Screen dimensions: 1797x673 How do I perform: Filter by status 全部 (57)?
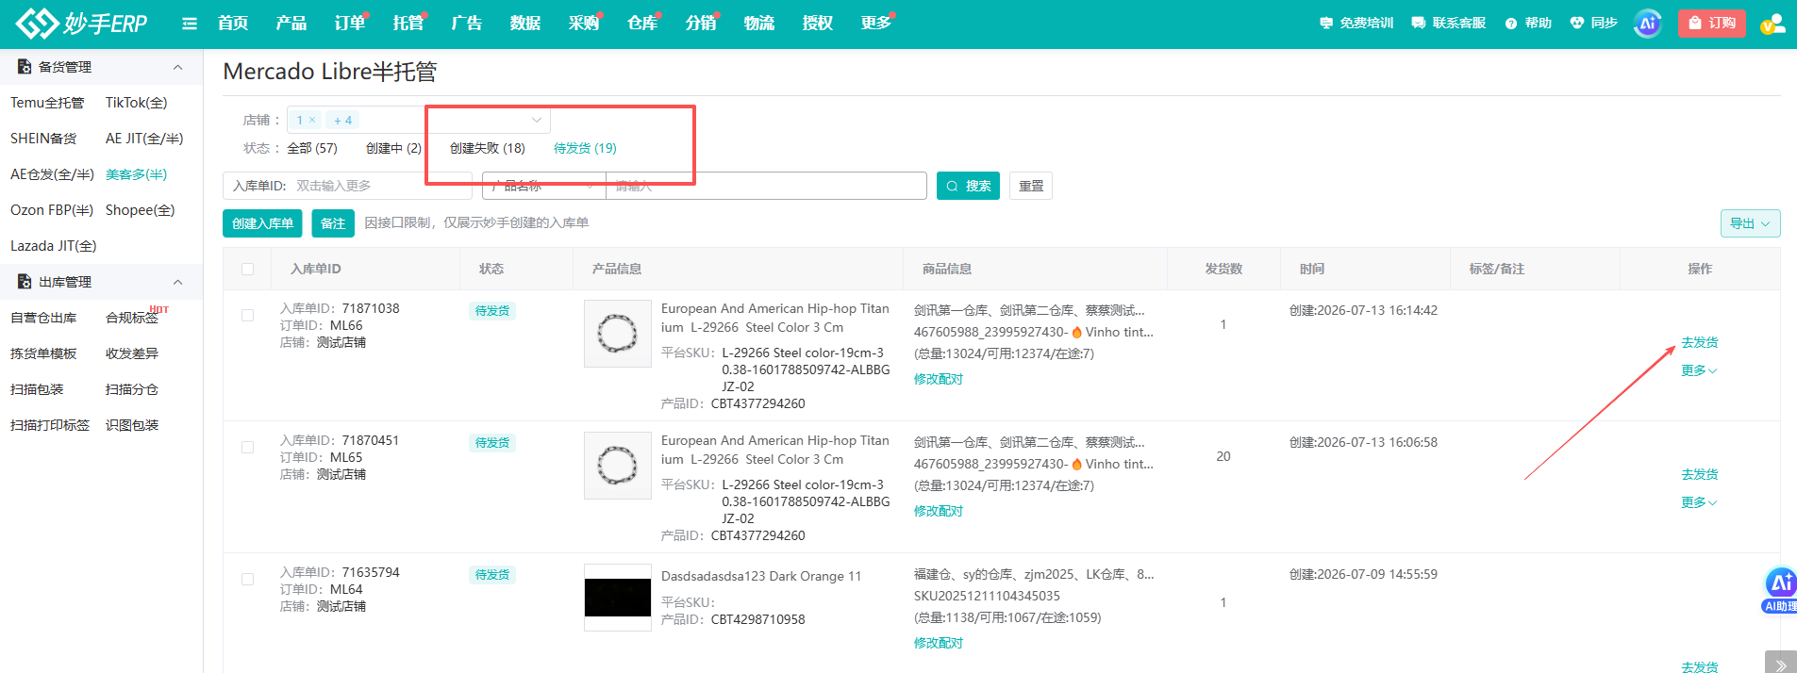[x=312, y=148]
